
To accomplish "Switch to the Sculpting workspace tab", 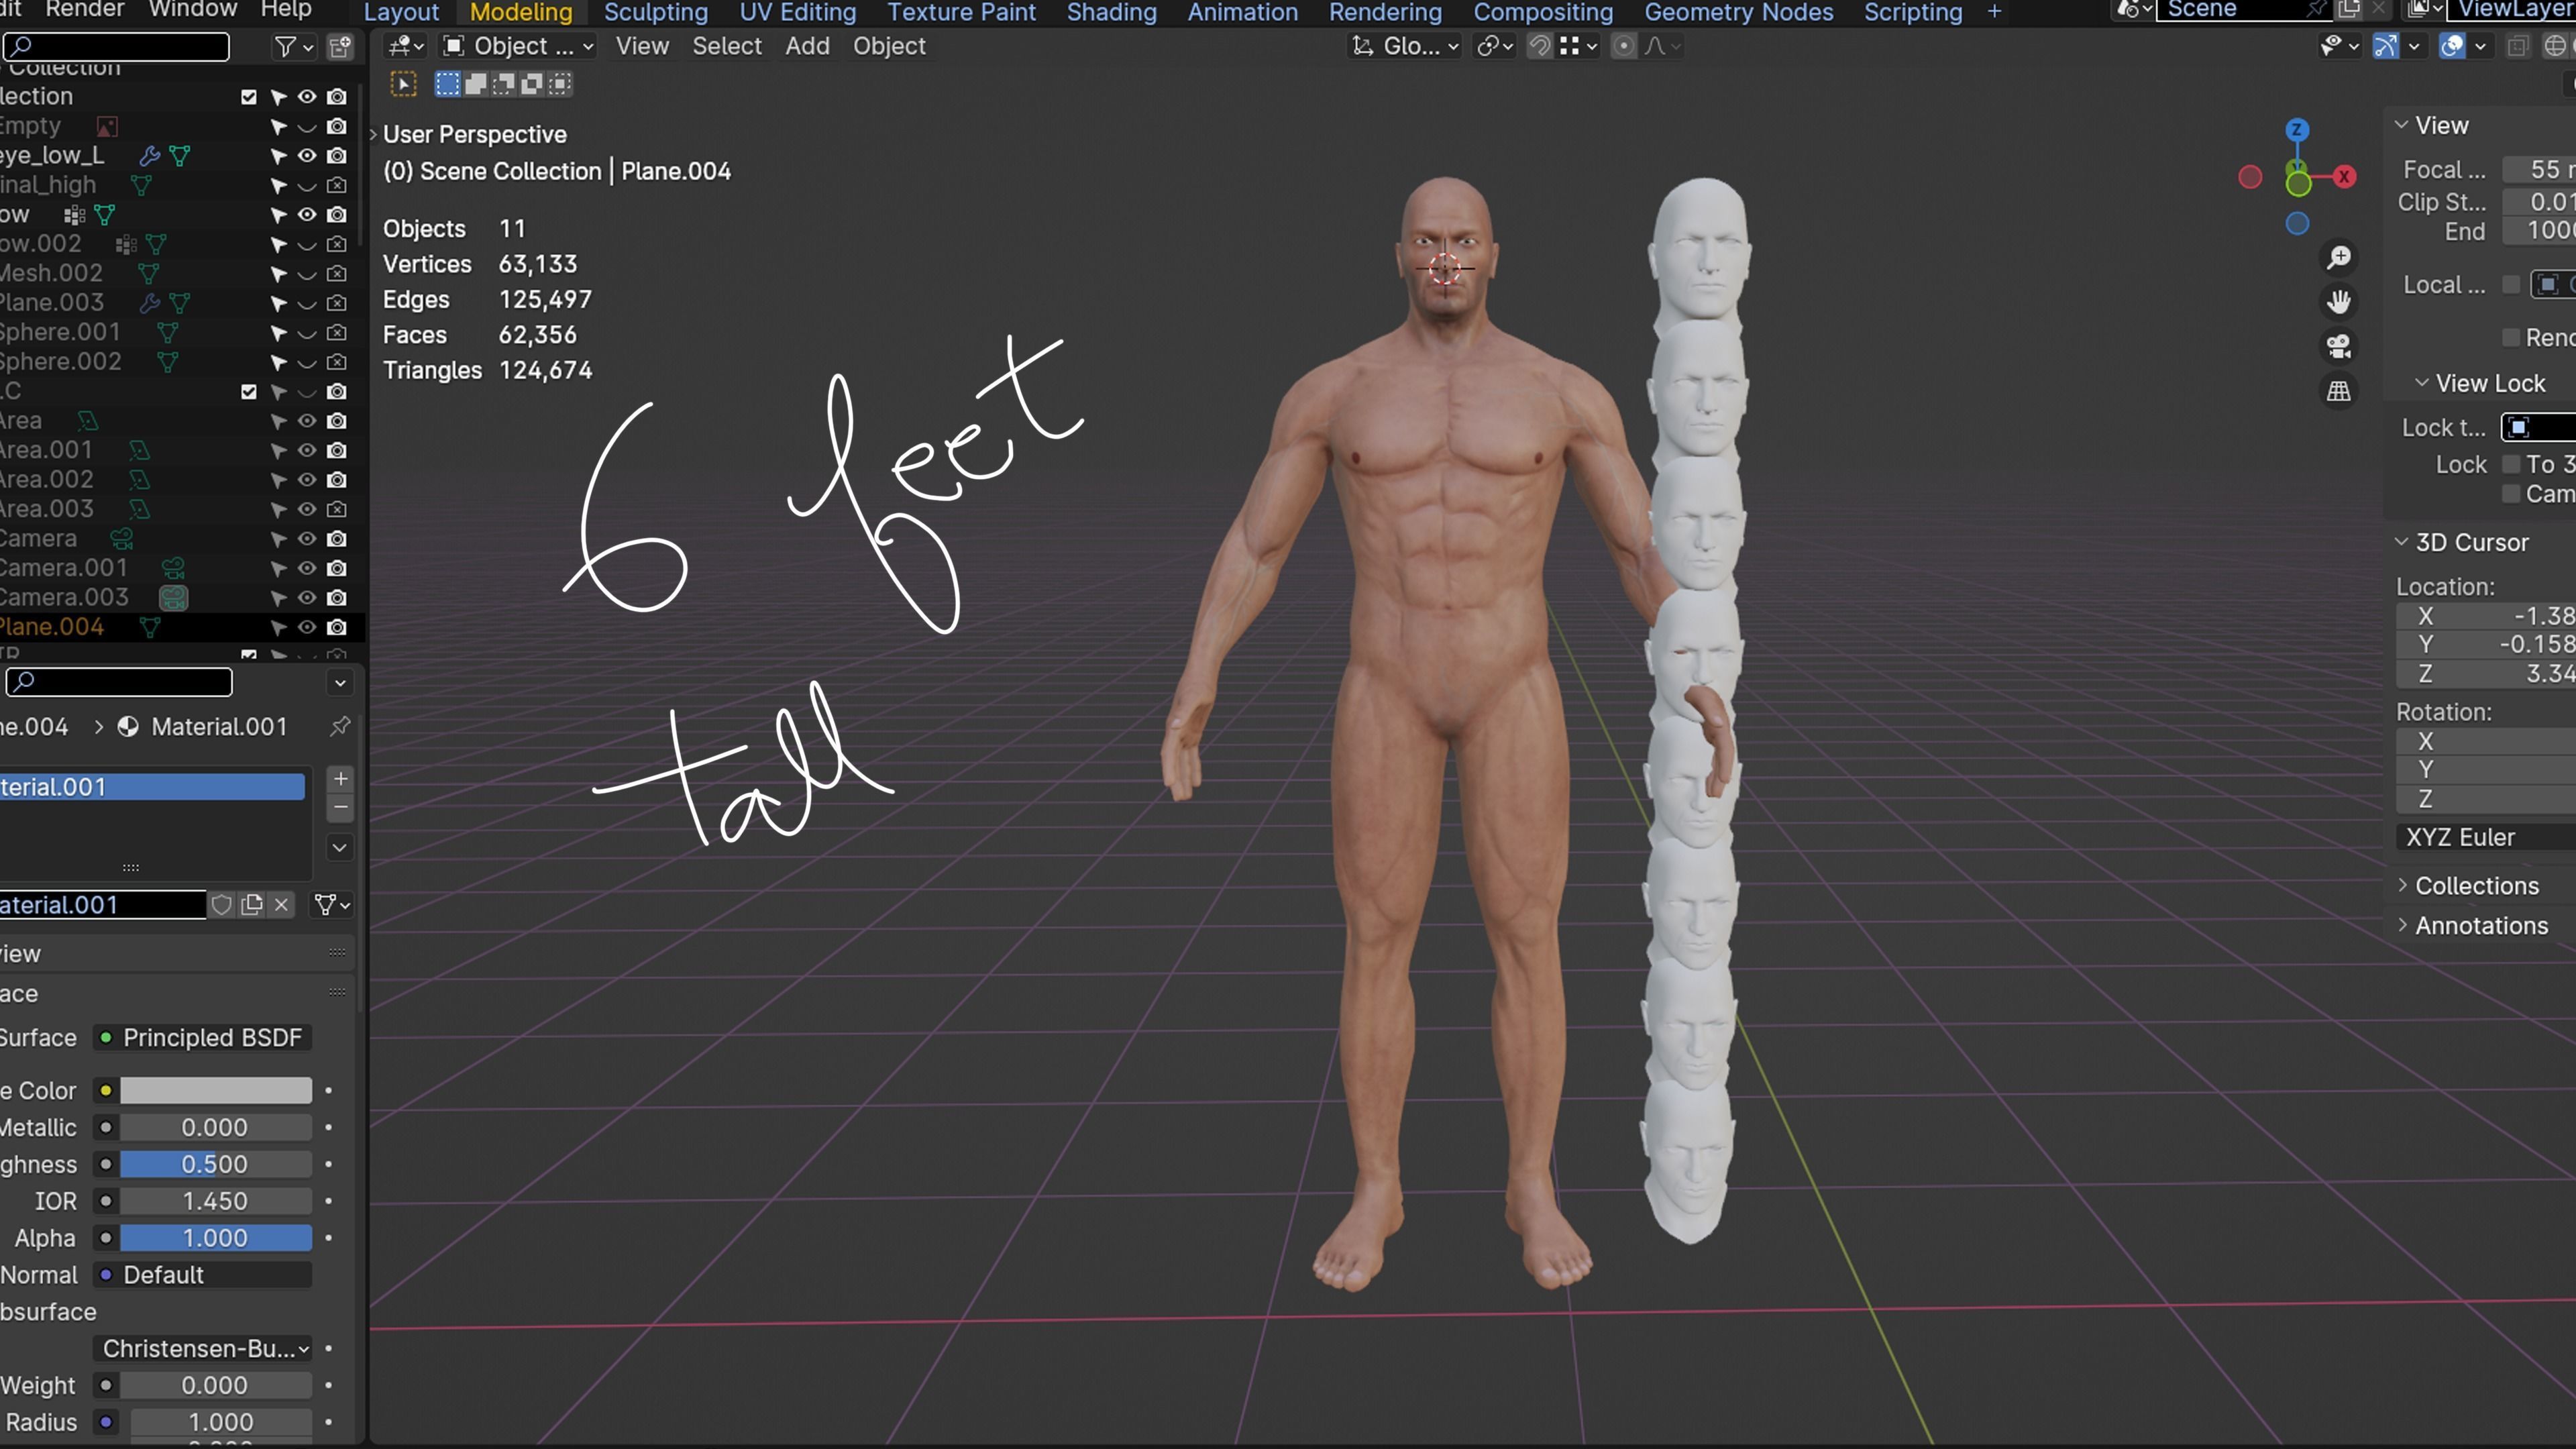I will [x=655, y=13].
